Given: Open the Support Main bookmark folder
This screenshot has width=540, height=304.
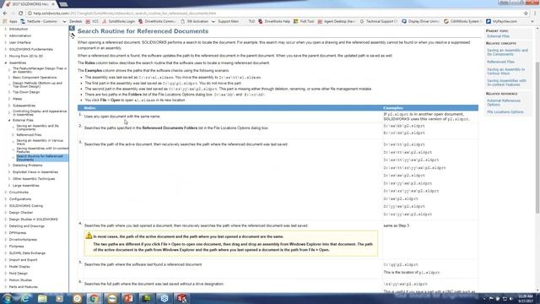Looking at the screenshot, I should tap(225, 21).
